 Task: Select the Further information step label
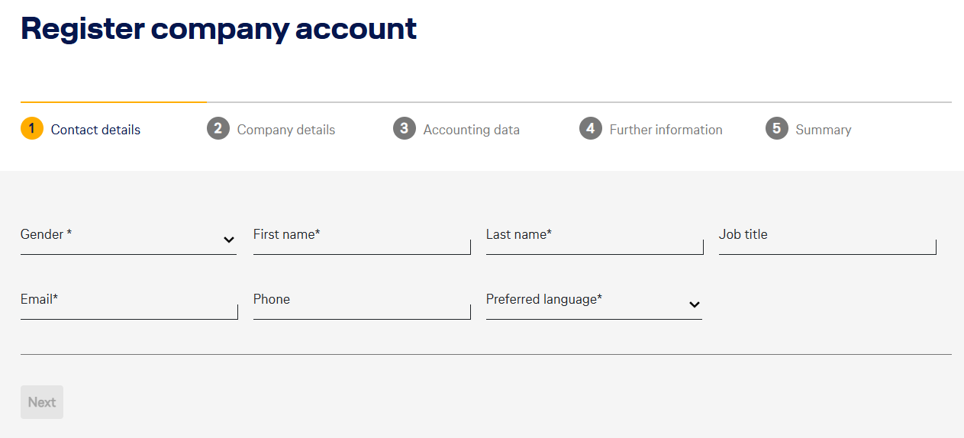click(x=666, y=130)
